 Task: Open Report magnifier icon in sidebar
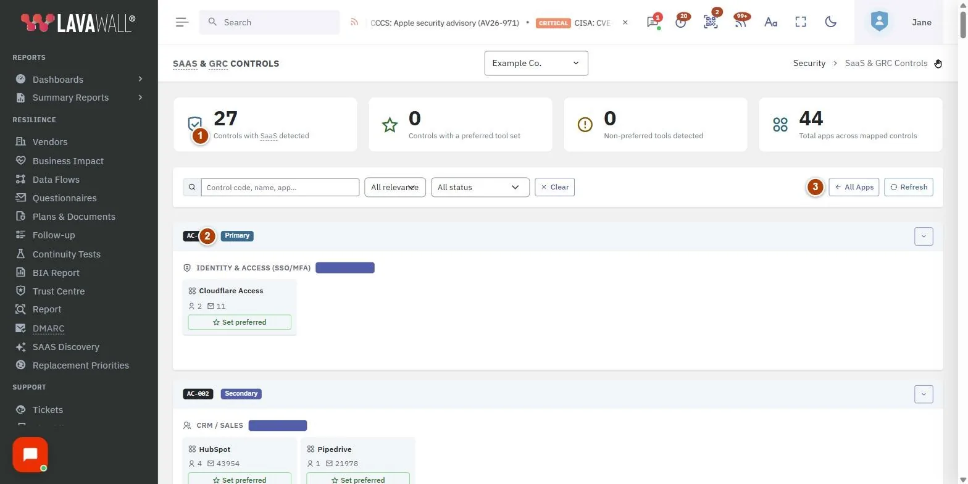(x=20, y=309)
